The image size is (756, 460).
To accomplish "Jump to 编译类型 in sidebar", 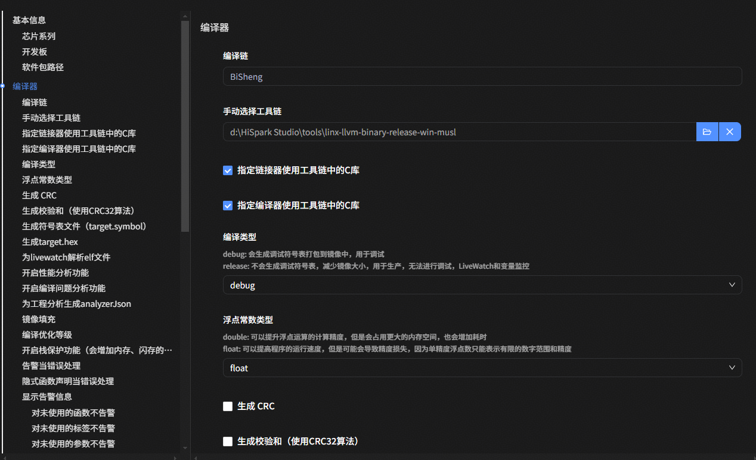I will click(x=39, y=164).
